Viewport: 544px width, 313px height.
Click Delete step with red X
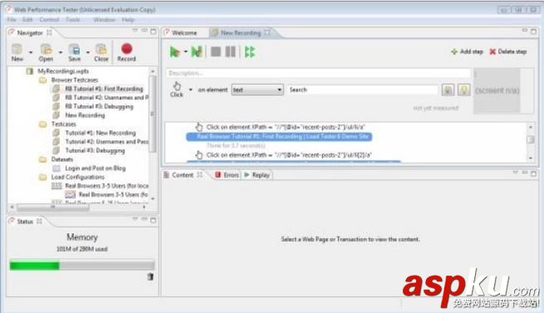click(x=508, y=51)
